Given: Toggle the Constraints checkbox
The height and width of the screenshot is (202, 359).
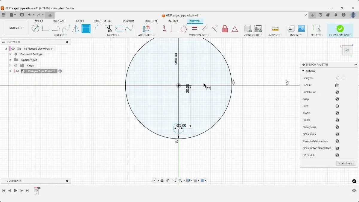Looking at the screenshot, I should [337, 134].
